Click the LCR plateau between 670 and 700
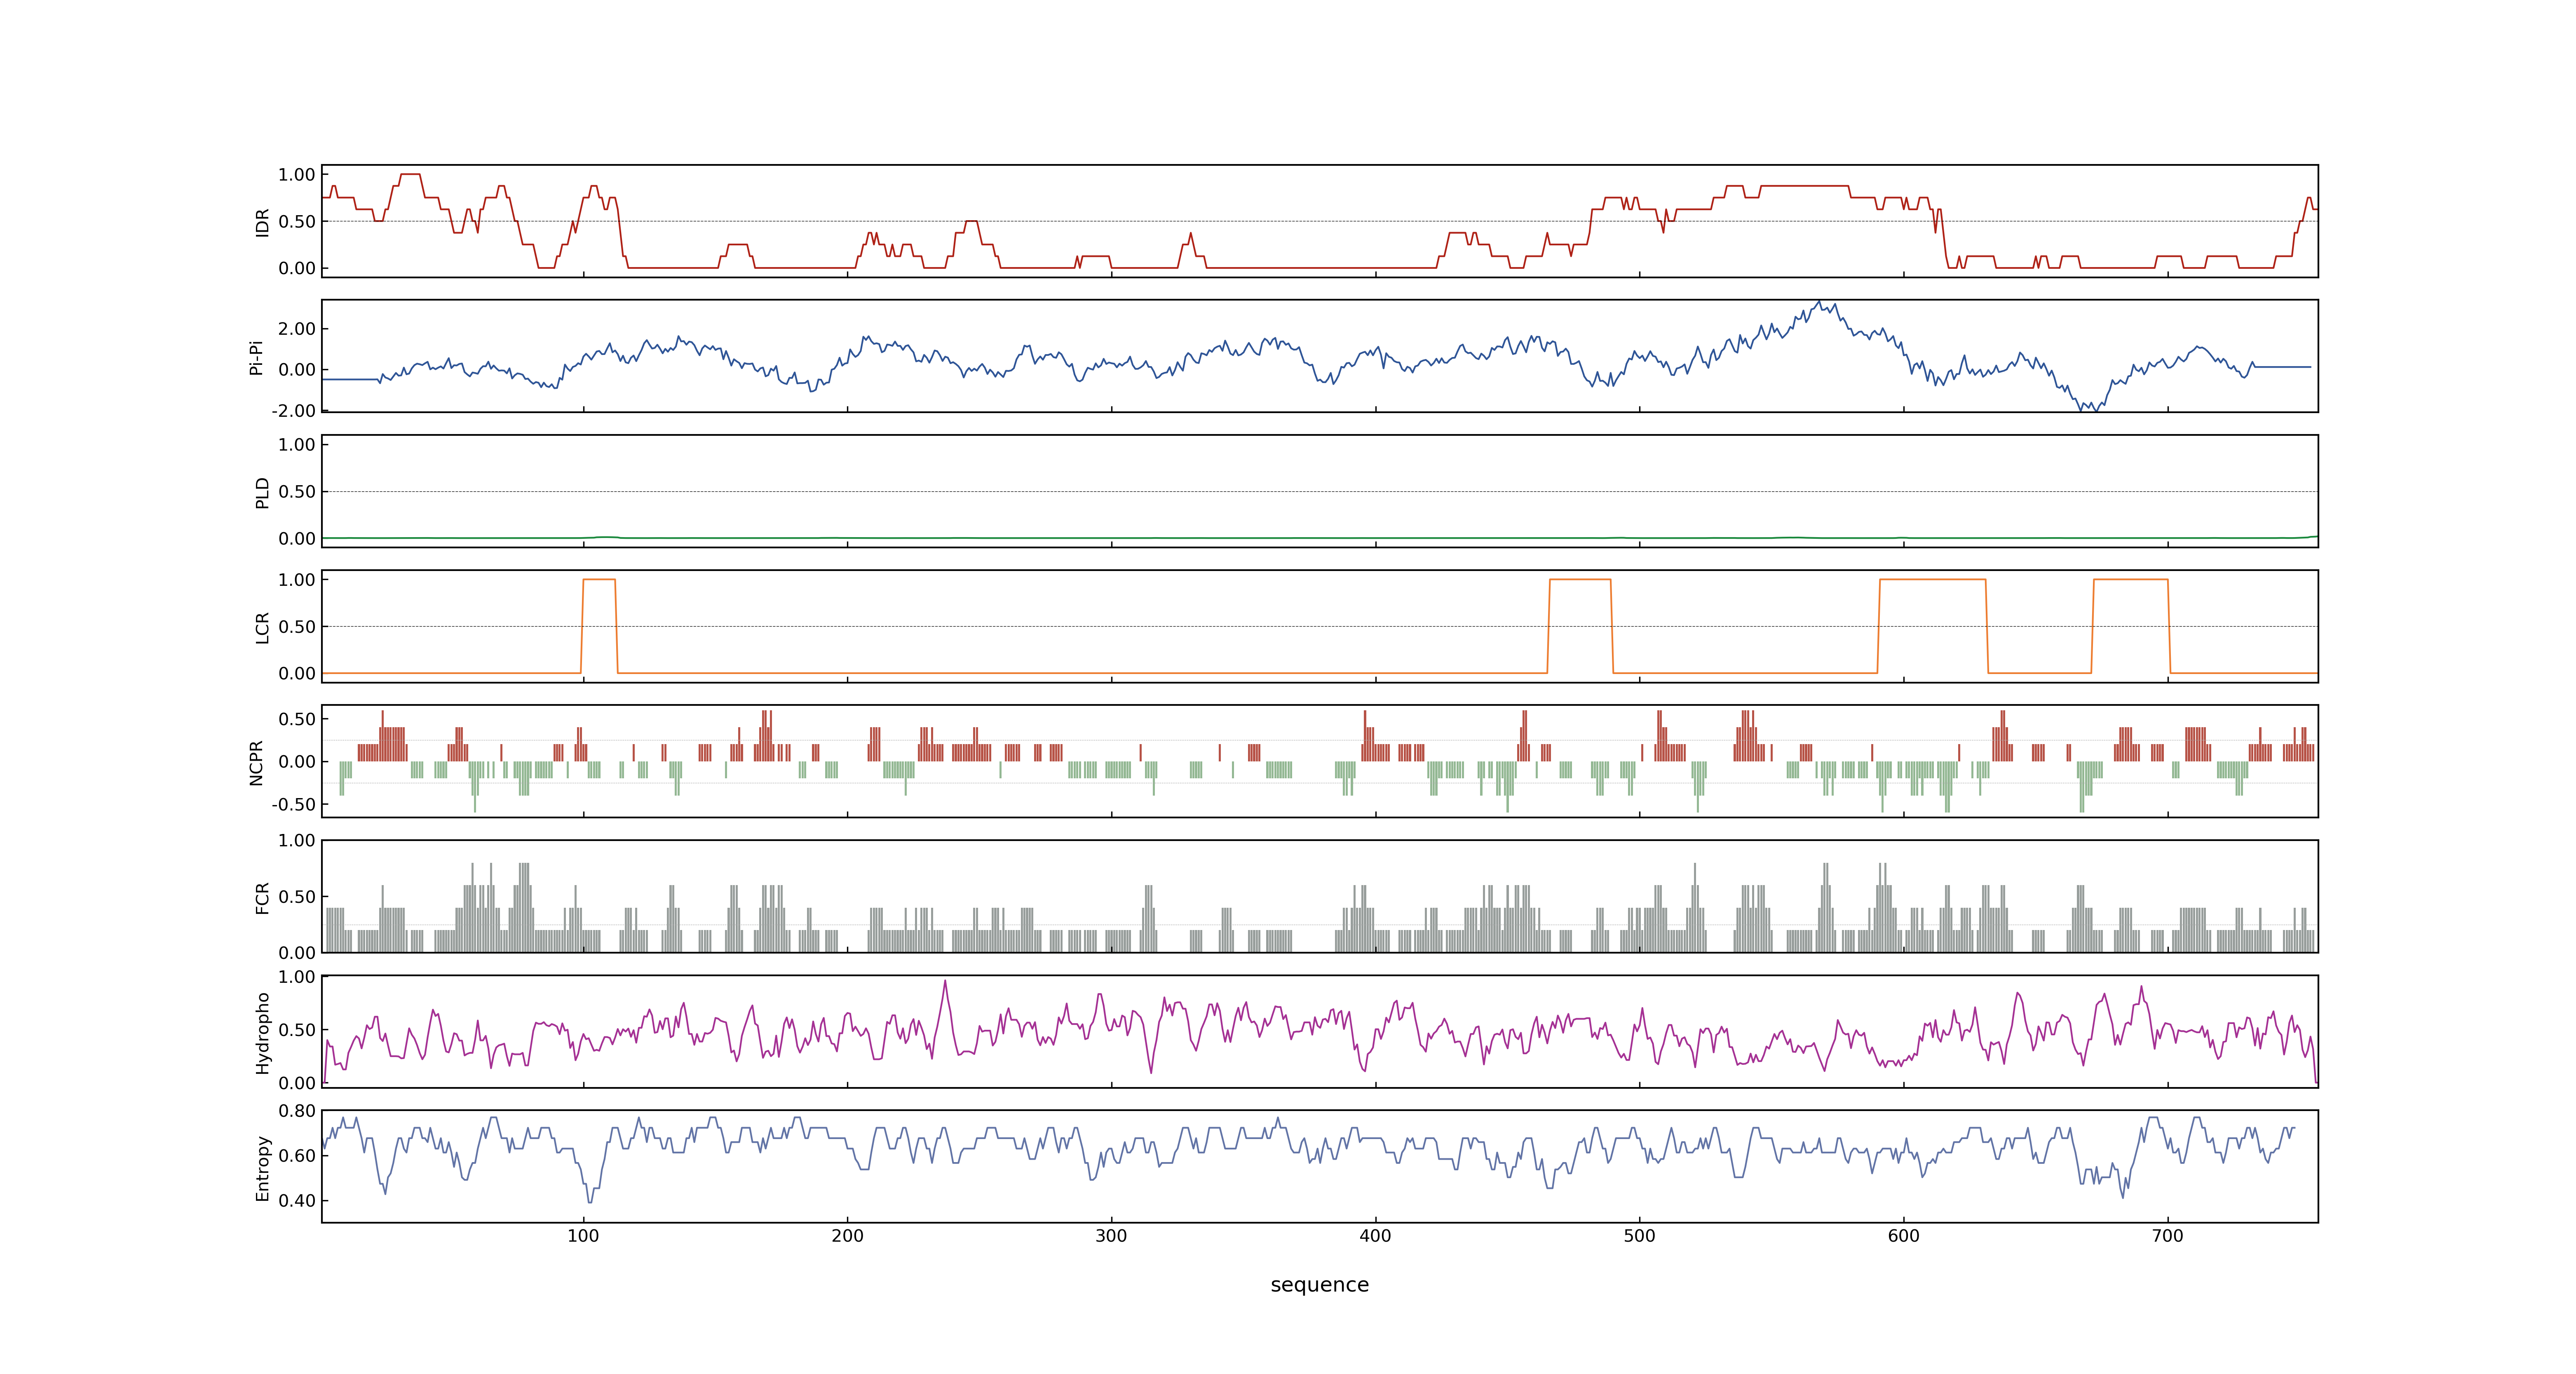2576x1374 pixels. click(x=2131, y=580)
